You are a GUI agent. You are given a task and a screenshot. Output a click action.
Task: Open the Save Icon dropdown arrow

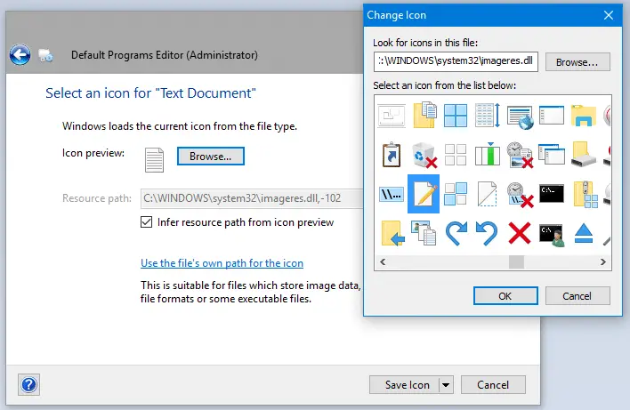coord(446,385)
